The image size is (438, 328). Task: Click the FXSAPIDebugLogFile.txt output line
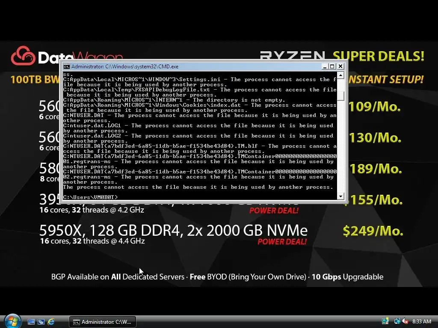(199, 90)
